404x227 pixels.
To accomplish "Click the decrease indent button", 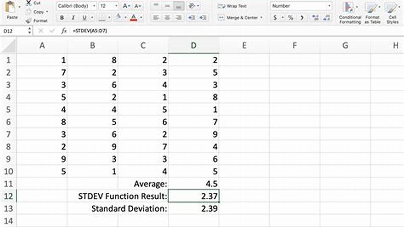I will (x=192, y=18).
